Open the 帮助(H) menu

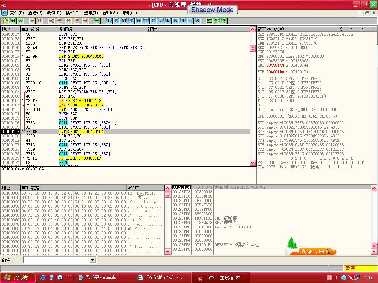(130, 13)
